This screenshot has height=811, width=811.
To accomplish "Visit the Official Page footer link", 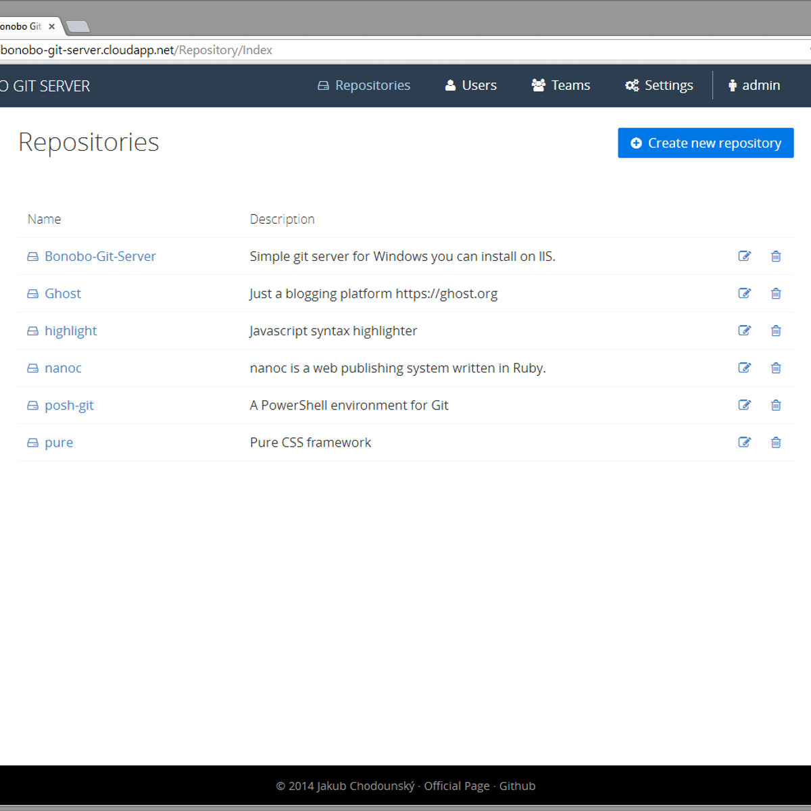I will 457,786.
